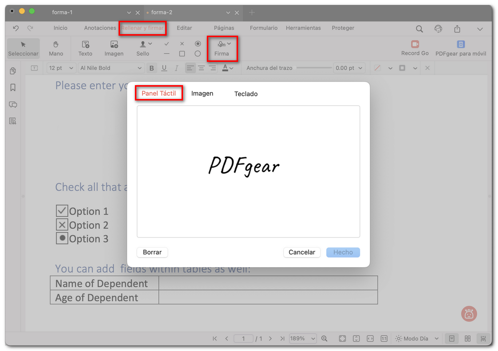The image size is (498, 351).
Task: Open the comments sidebar panel
Action: [13, 104]
